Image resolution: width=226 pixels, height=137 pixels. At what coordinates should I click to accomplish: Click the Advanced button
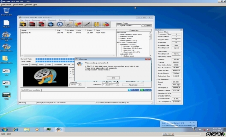(x=133, y=85)
